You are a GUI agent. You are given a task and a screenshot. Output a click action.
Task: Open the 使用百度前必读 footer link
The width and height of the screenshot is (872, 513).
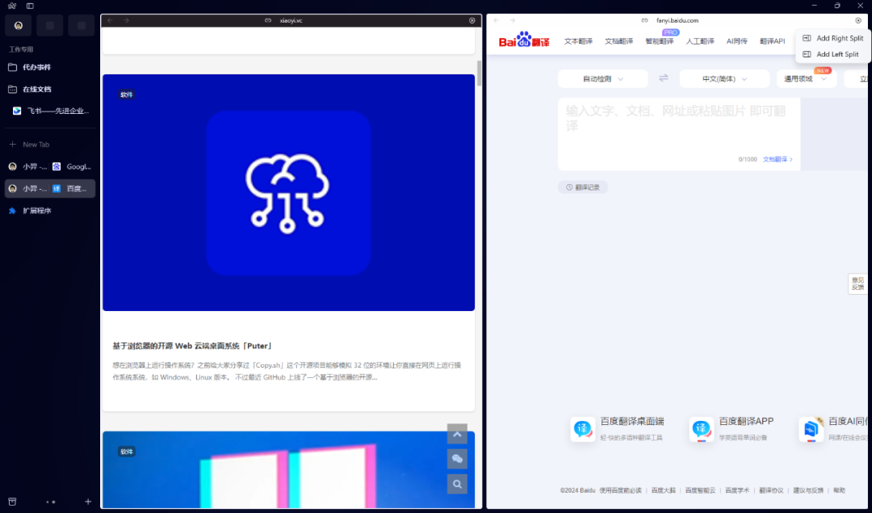[x=621, y=490]
